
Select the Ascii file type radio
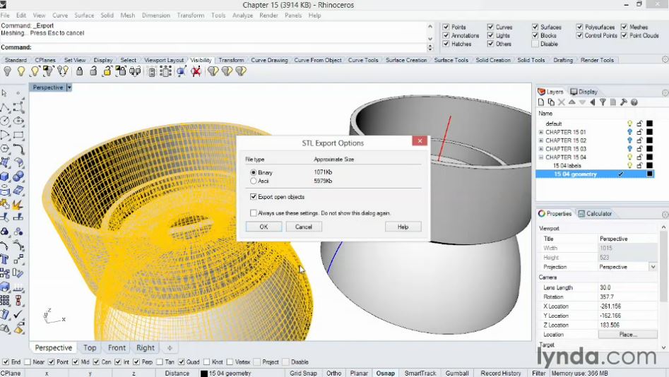tap(254, 181)
